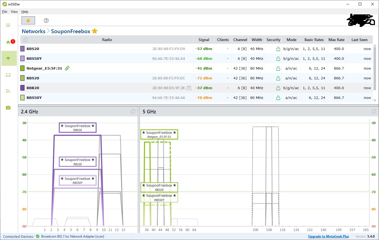Open the laptop devices sidebar icon
379x240 pixels.
click(x=8, y=75)
